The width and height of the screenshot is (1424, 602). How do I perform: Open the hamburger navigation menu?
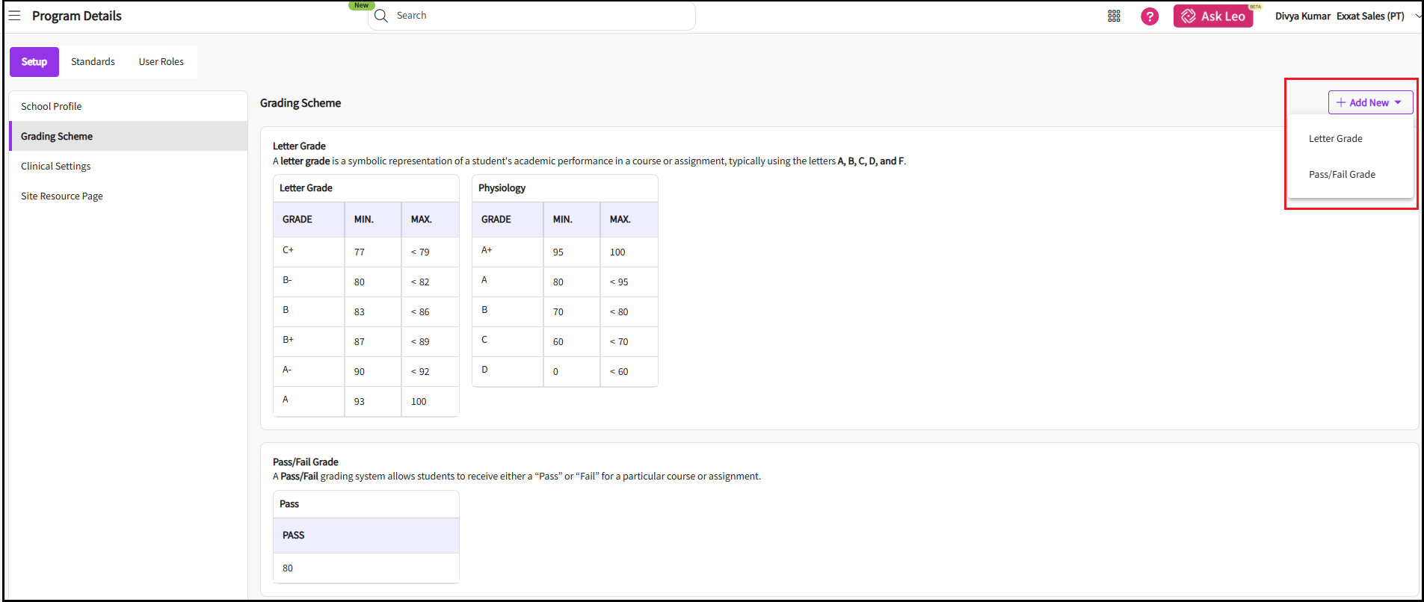(x=14, y=16)
